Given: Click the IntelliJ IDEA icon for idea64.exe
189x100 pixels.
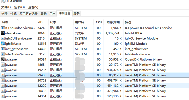Looking at the screenshot, I should 3,33.
